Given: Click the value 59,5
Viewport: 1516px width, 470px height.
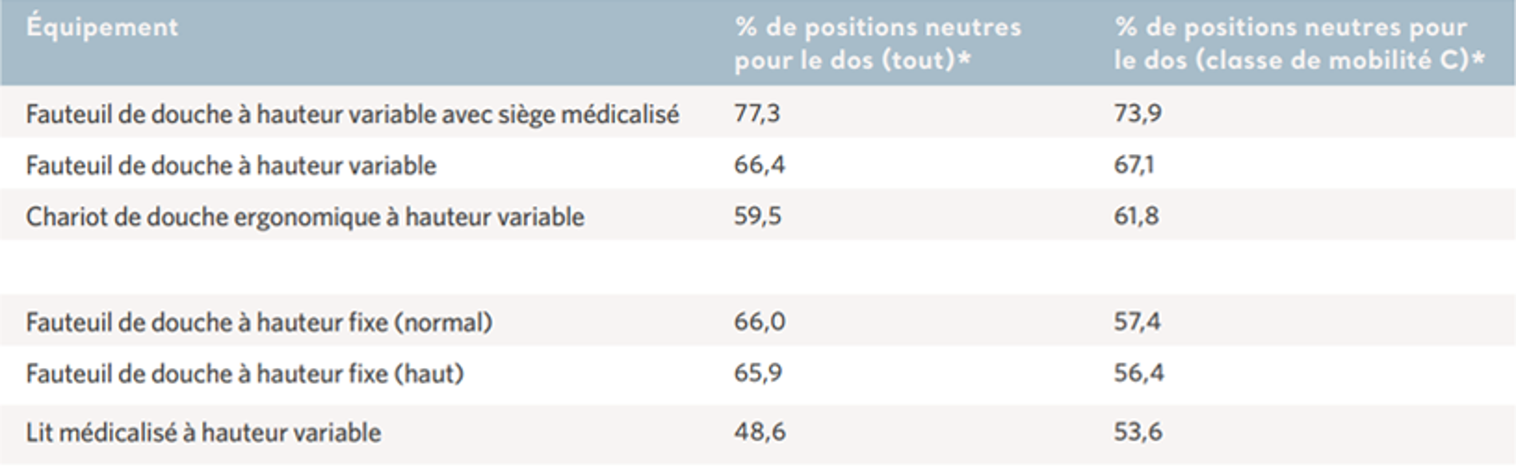Looking at the screenshot, I should (758, 215).
